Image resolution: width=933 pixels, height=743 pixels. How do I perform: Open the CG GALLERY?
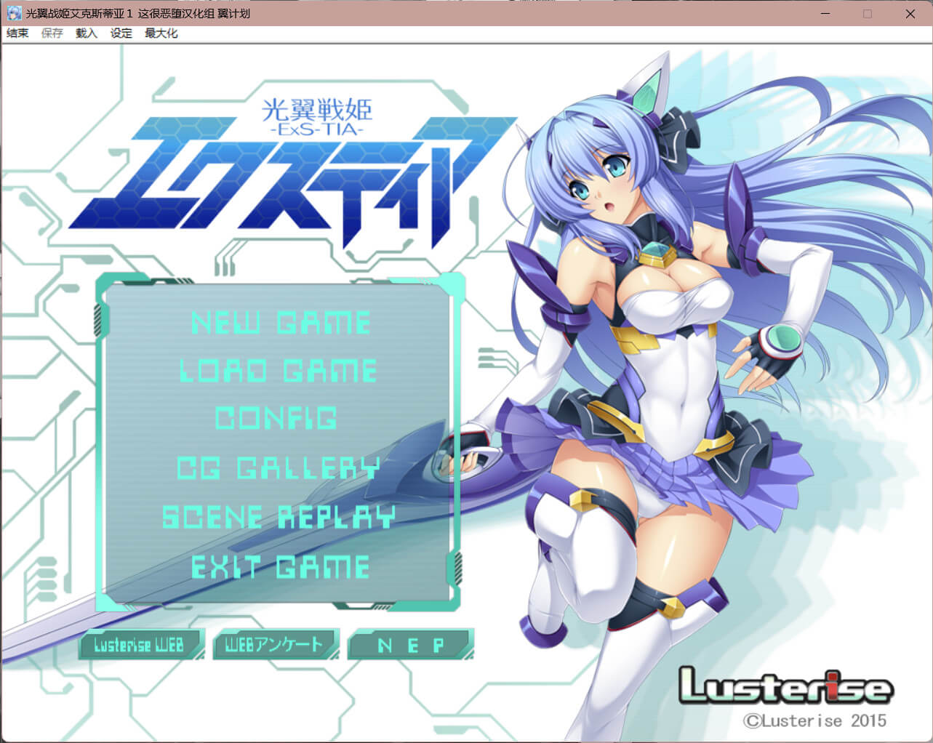pos(279,468)
